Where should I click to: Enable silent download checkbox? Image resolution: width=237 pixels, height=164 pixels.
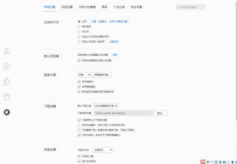click(79, 130)
